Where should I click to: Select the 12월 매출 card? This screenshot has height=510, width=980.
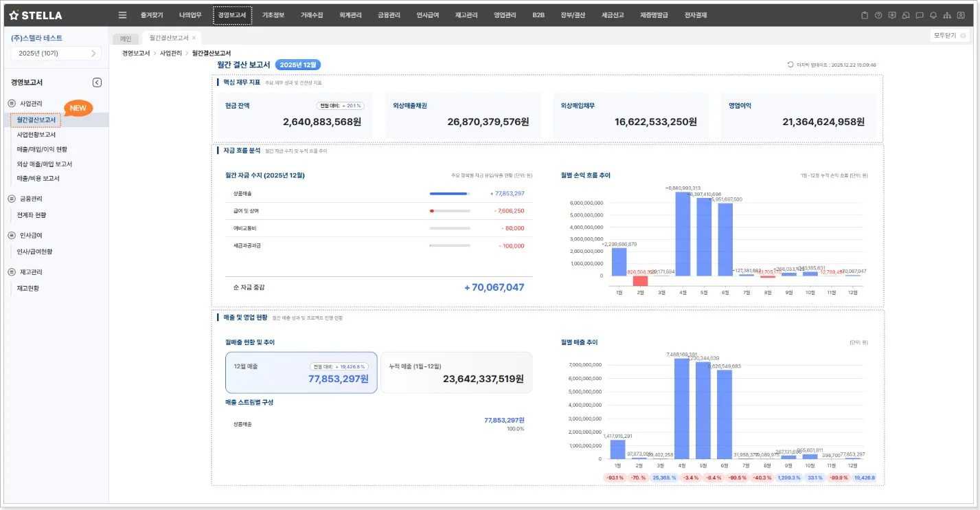[301, 373]
